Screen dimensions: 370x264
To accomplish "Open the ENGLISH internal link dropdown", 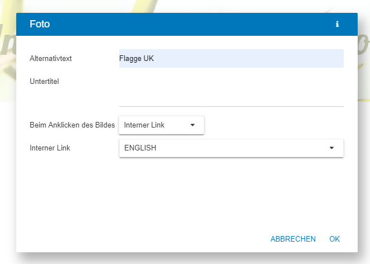I will pyautogui.click(x=231, y=148).
